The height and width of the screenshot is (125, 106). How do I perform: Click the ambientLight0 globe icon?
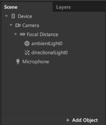[27, 43]
